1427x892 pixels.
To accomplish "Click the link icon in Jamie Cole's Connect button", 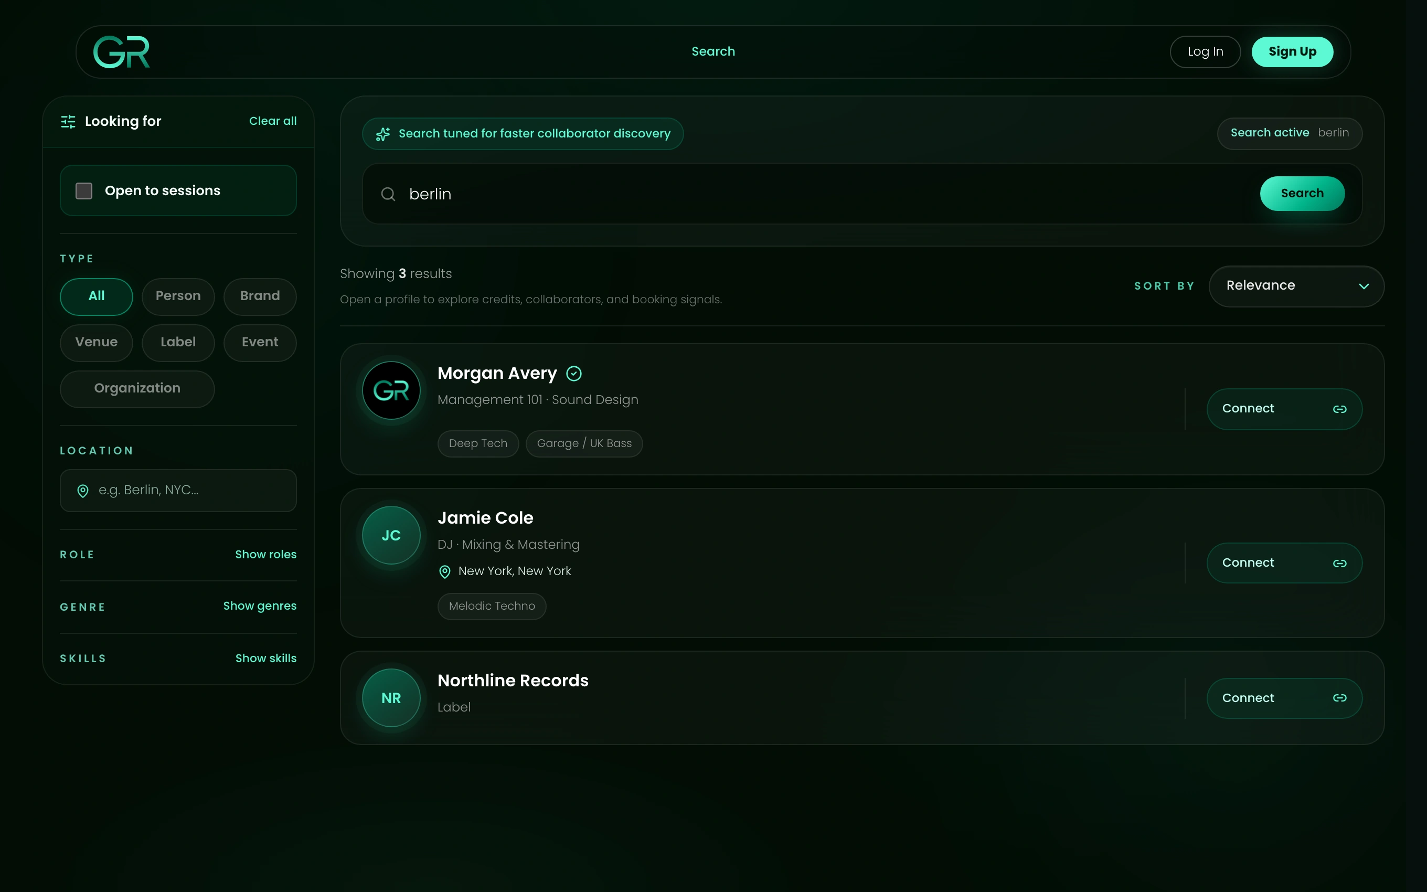I will (1340, 564).
